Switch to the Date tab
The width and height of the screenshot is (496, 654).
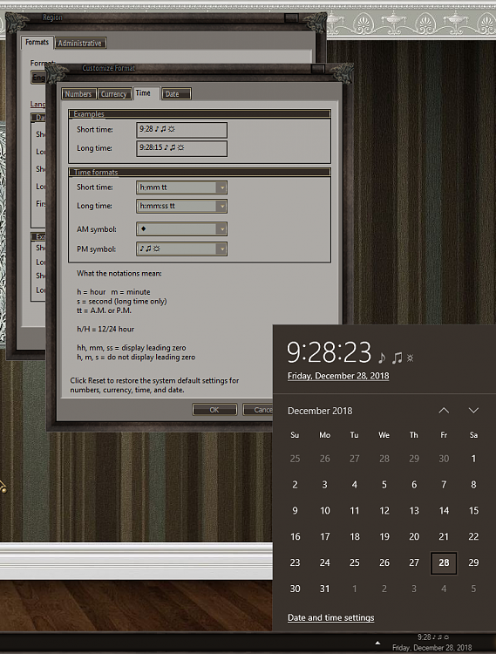[x=176, y=94]
